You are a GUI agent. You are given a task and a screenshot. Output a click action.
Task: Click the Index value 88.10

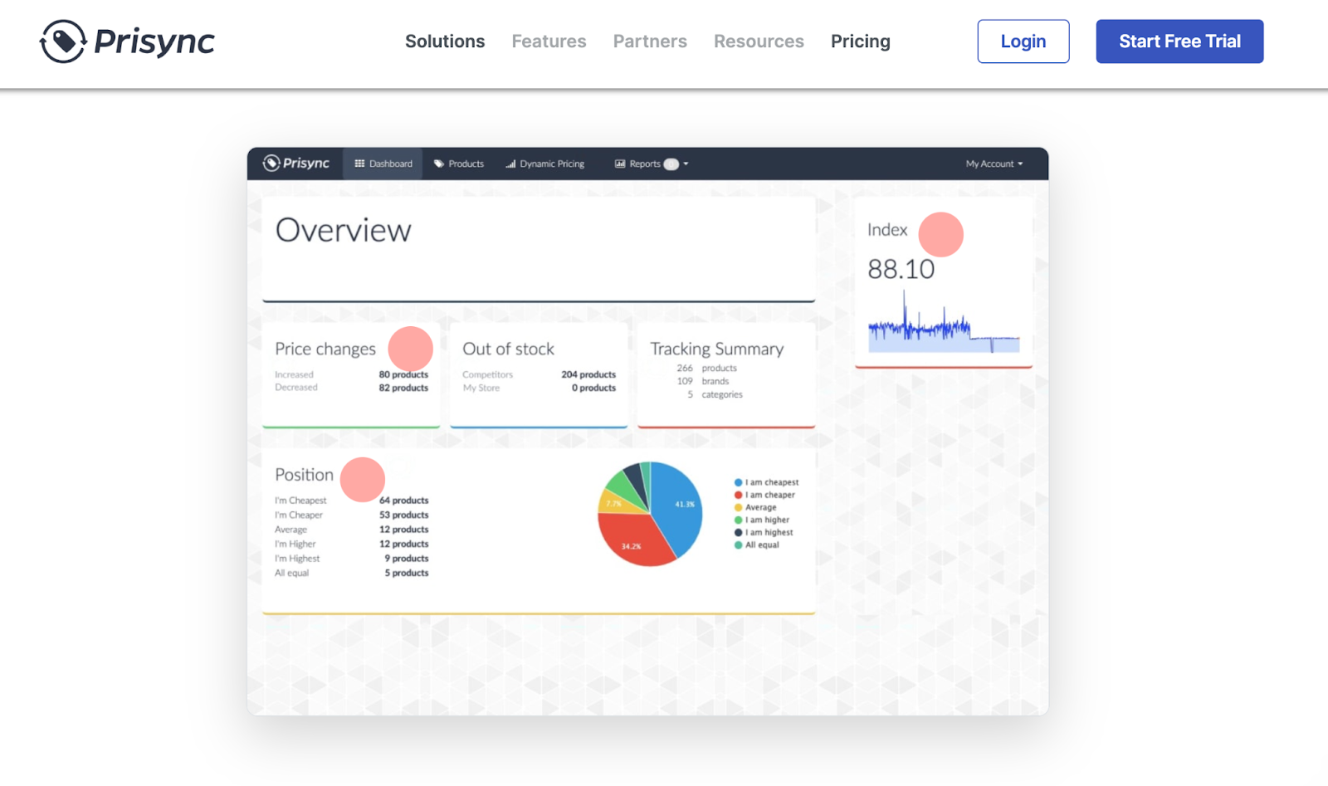[x=901, y=269]
